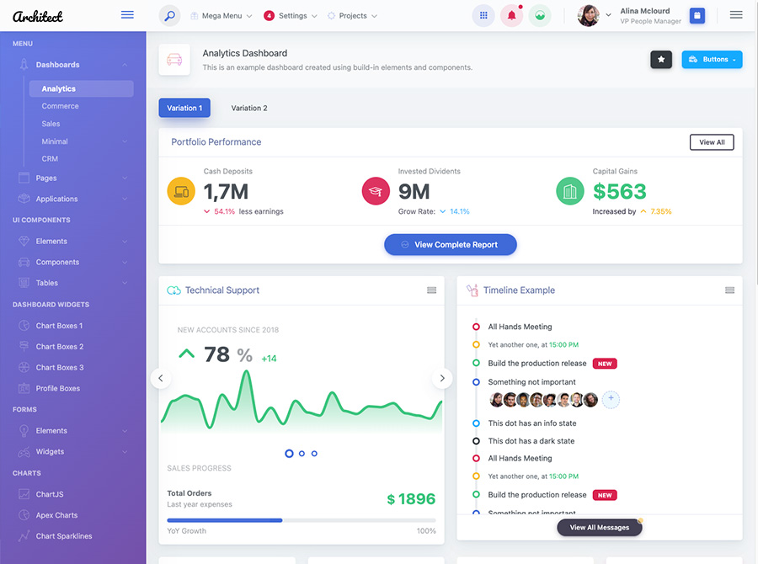Advance chart carousel with right arrow
The height and width of the screenshot is (564, 758).
click(x=442, y=379)
